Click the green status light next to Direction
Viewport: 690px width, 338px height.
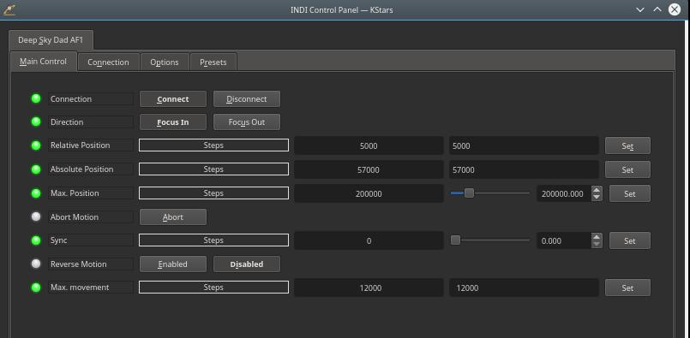click(x=36, y=122)
